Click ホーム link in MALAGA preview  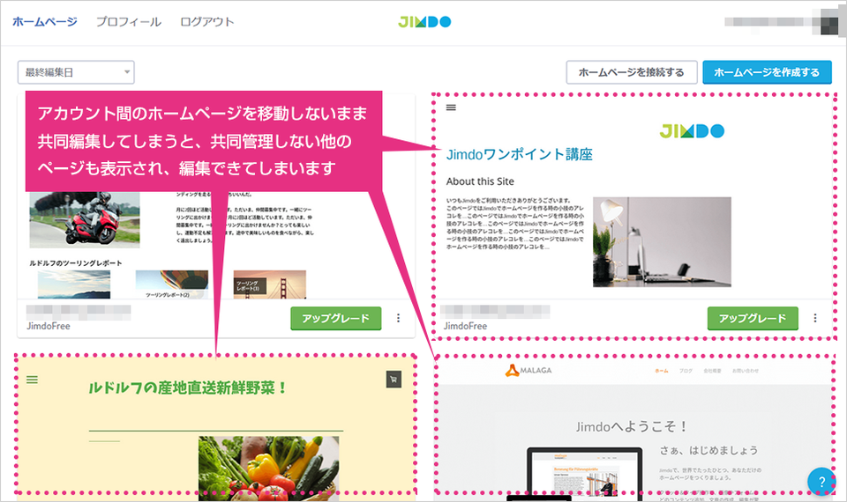point(661,371)
